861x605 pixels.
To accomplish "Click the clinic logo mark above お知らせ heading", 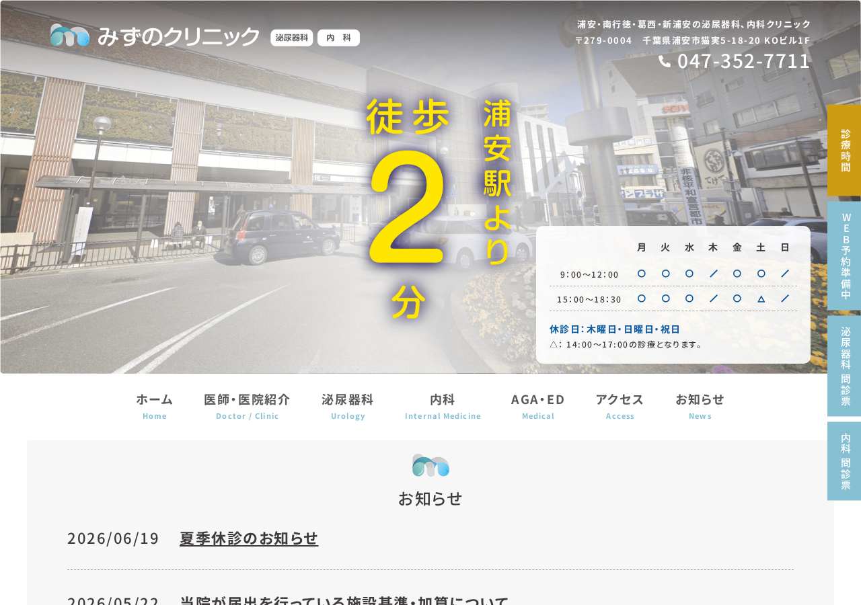I will [430, 465].
